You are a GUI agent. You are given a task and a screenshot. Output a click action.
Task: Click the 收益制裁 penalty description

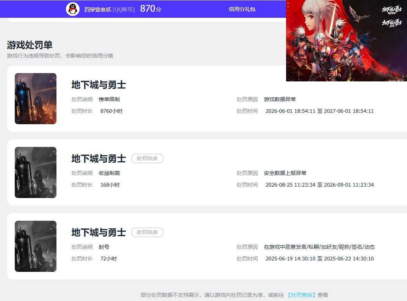pyautogui.click(x=109, y=173)
